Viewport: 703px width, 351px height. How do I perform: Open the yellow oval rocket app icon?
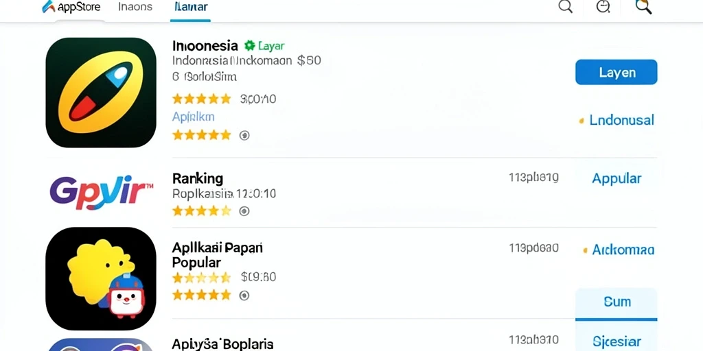click(101, 93)
